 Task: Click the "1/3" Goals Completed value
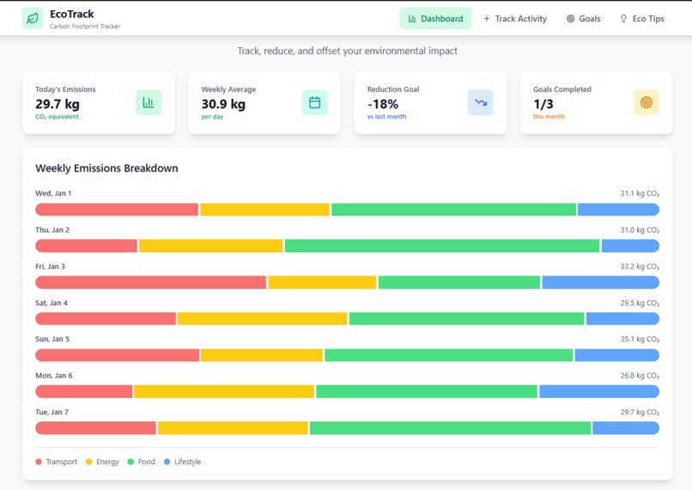coord(543,104)
